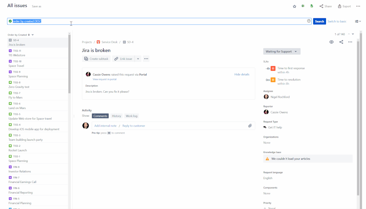Click the paused Time to first response SLA icon

(x=273, y=68)
